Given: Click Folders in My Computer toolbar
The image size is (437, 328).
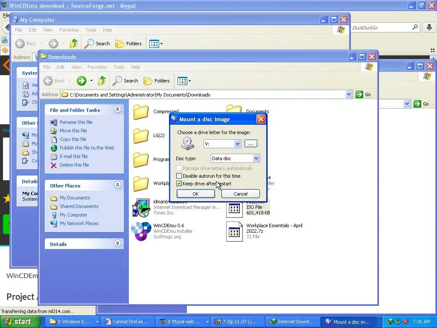Looking at the screenshot, I should pyautogui.click(x=128, y=44).
